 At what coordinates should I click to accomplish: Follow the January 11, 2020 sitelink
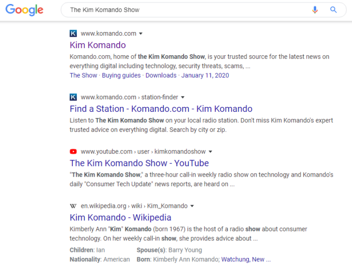[x=205, y=75]
